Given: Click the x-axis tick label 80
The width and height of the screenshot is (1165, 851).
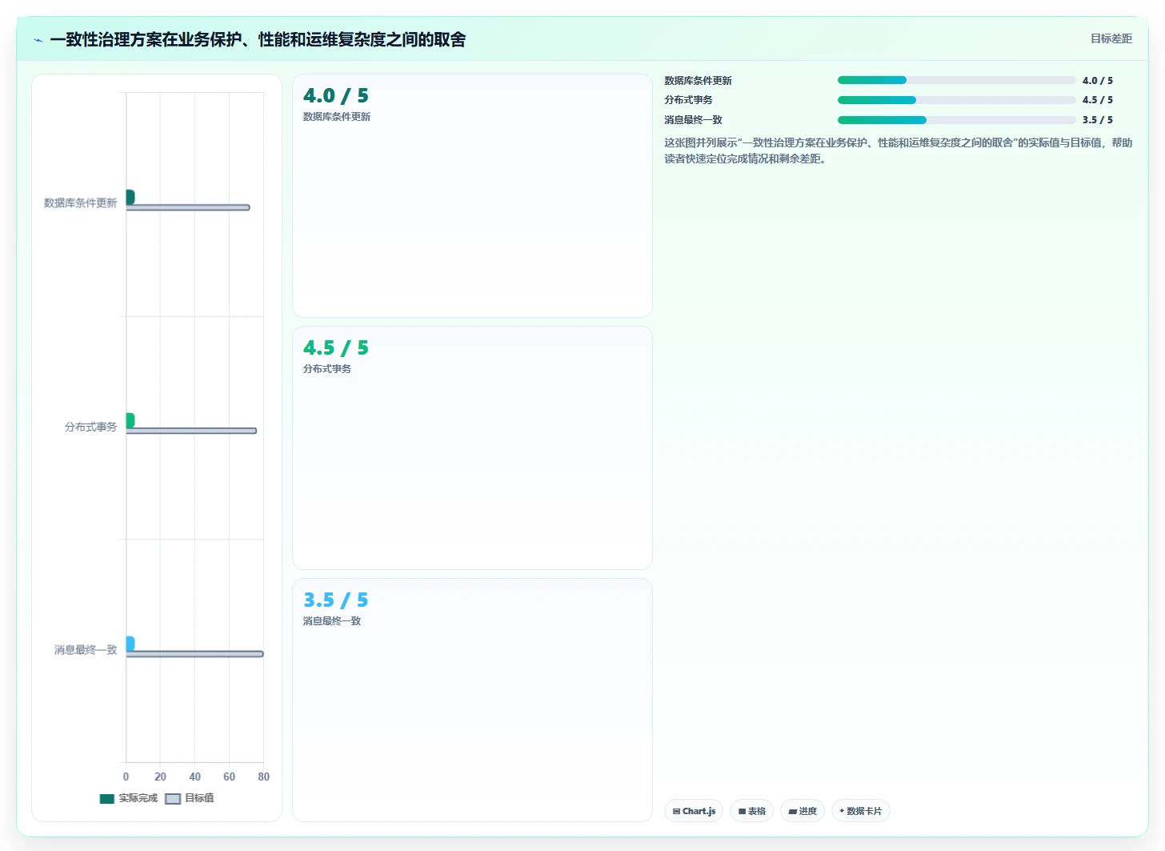Looking at the screenshot, I should (x=264, y=777).
